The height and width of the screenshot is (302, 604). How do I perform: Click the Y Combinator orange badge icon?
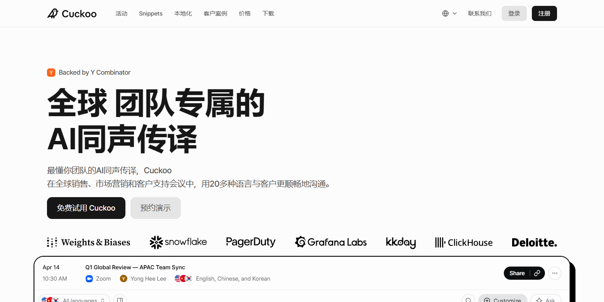point(51,73)
